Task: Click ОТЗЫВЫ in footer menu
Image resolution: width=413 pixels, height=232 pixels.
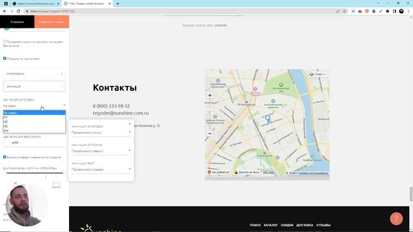Action: click(323, 225)
